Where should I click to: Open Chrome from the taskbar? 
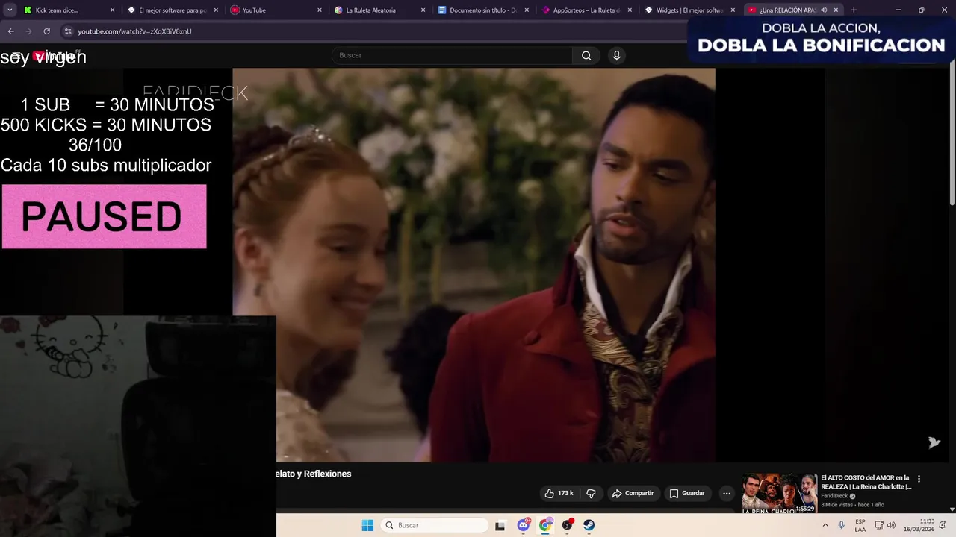tap(545, 525)
